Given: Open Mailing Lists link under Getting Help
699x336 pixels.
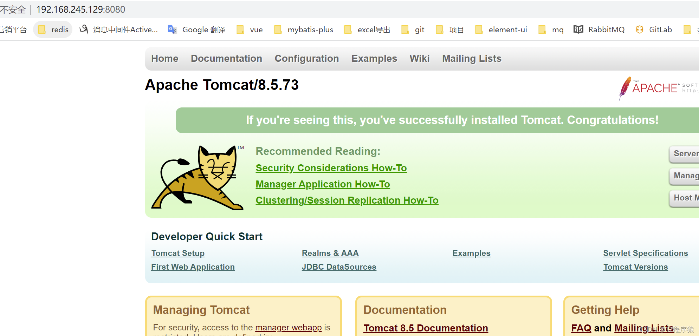Looking at the screenshot, I should 644,328.
